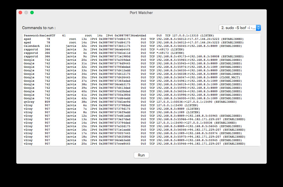Image resolution: width=283 pixels, height=187 pixels.
Task: Click the Google 31u row
Action: 133,63
